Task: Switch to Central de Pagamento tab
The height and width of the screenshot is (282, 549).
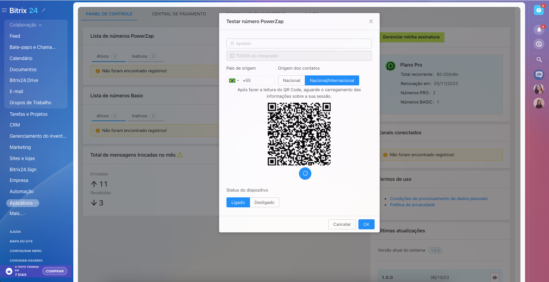Action: coord(179,14)
